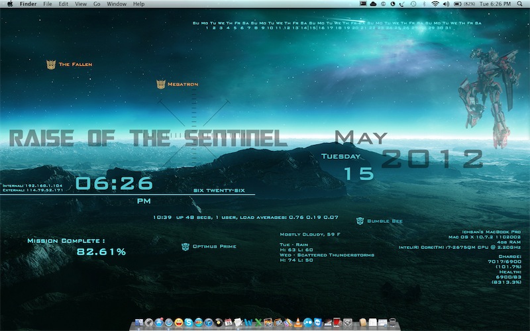Open volume control in menu bar

446,4
